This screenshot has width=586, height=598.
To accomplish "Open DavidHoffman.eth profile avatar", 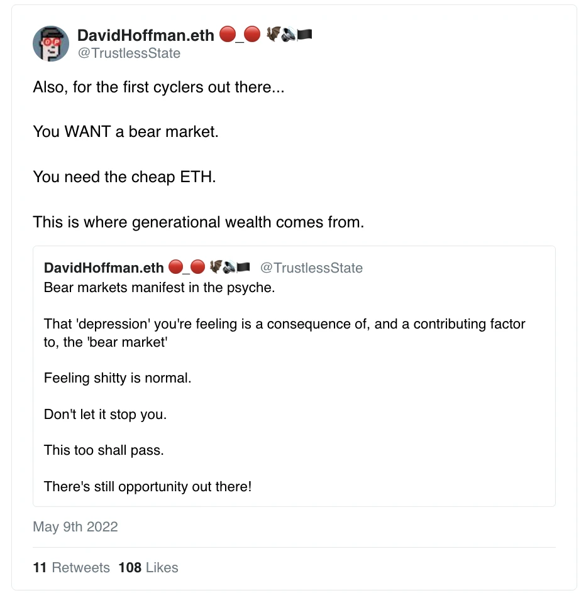I will pyautogui.click(x=51, y=43).
